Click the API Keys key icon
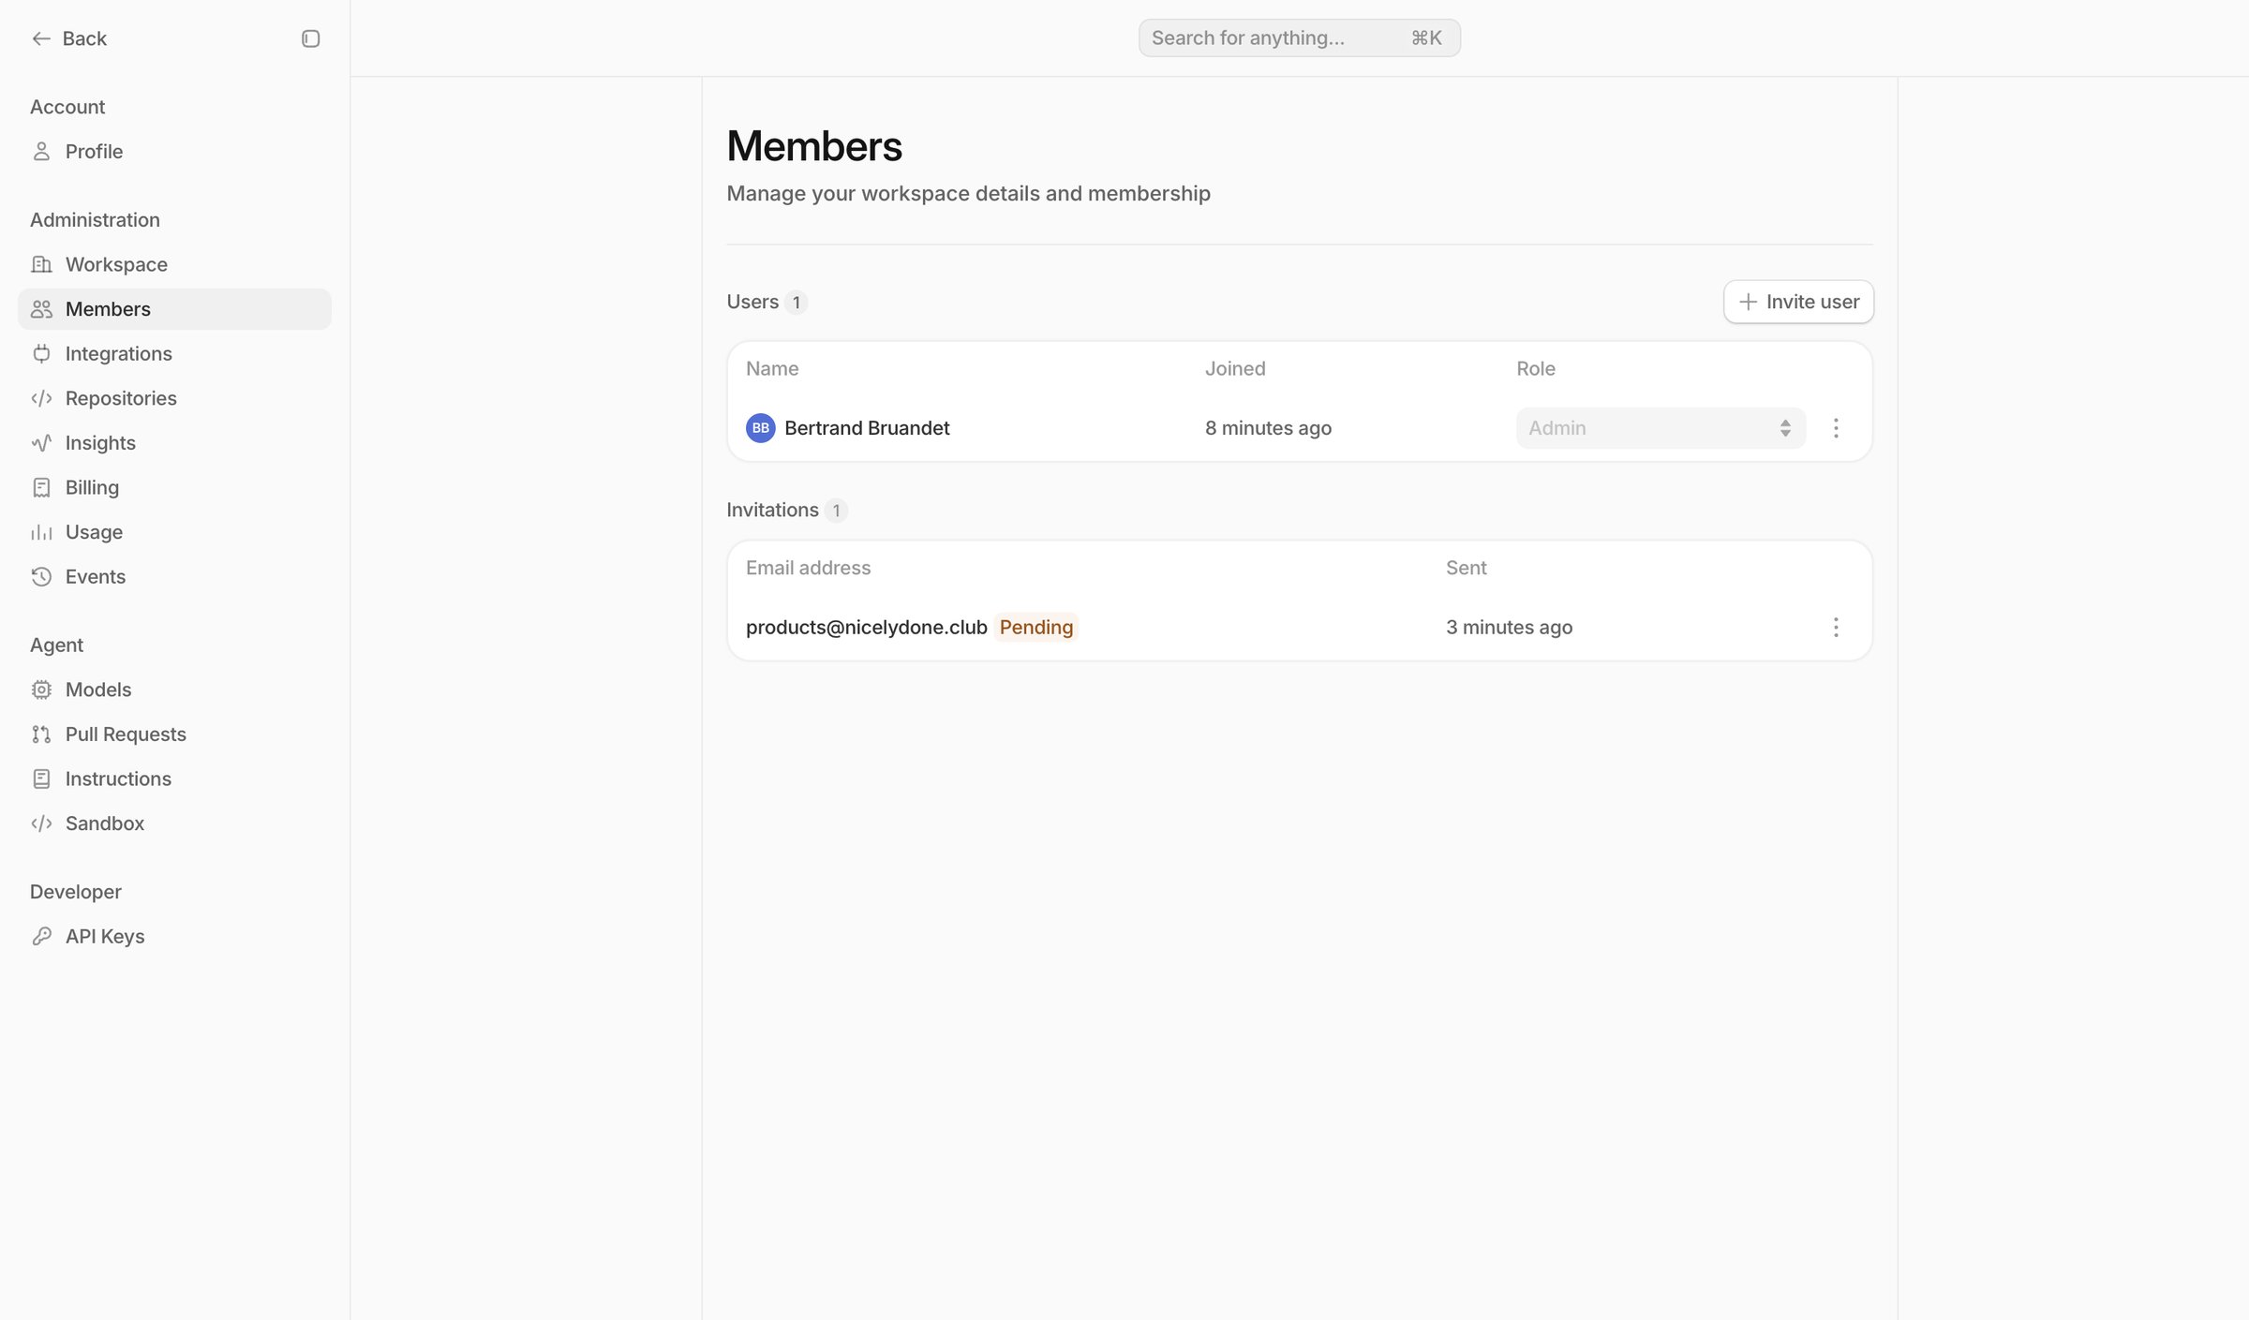Viewport: 2249px width, 1320px height. (41, 936)
